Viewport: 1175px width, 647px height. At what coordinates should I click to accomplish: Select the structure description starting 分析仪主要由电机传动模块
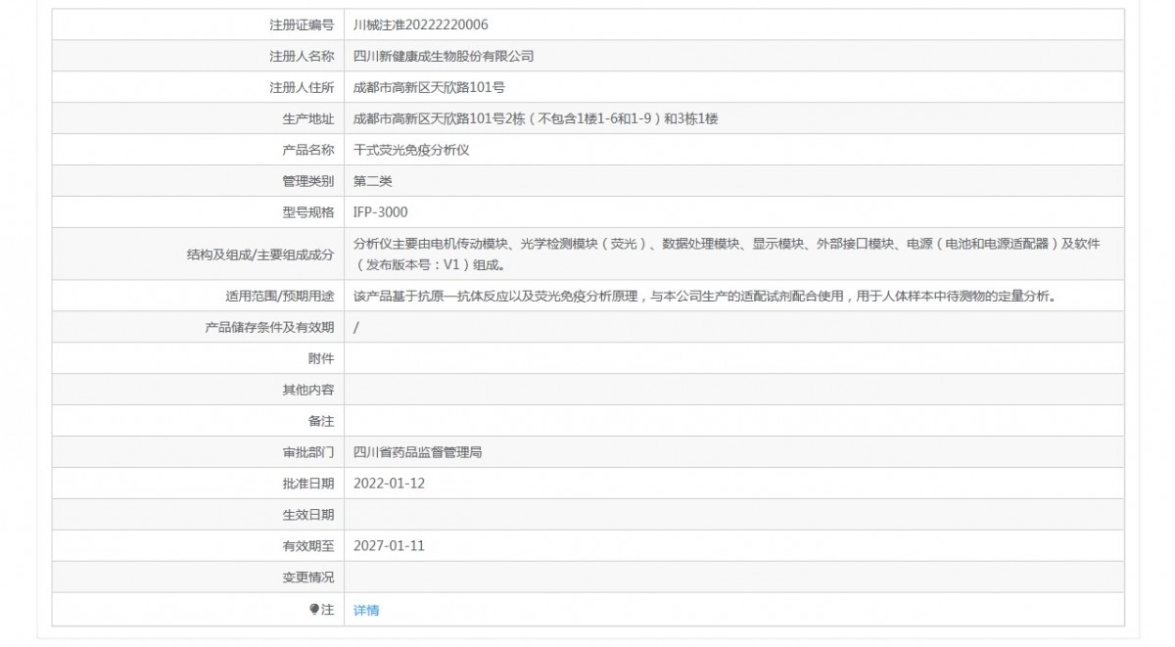[x=727, y=254]
